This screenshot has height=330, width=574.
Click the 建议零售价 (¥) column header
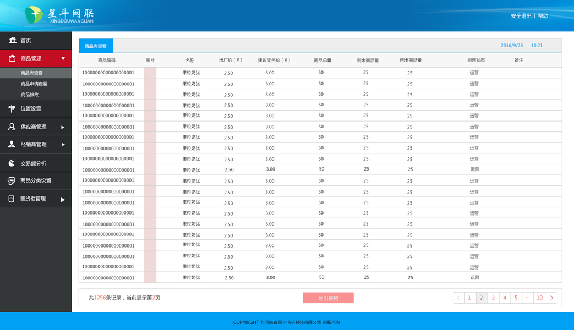pyautogui.click(x=274, y=60)
